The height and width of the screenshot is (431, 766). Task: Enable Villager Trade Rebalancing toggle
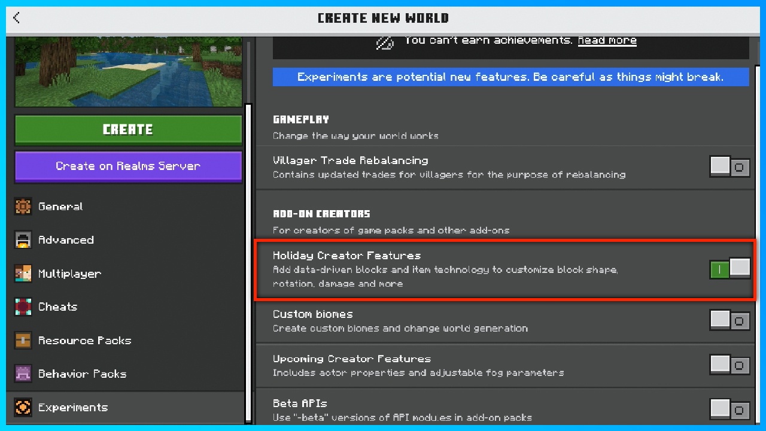(x=729, y=167)
